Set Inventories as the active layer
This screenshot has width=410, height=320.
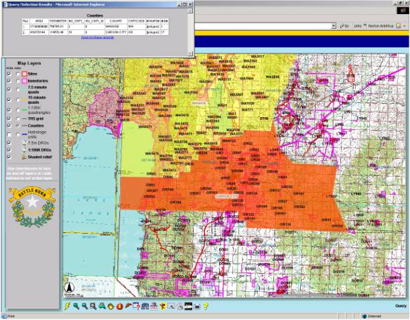tap(17, 81)
